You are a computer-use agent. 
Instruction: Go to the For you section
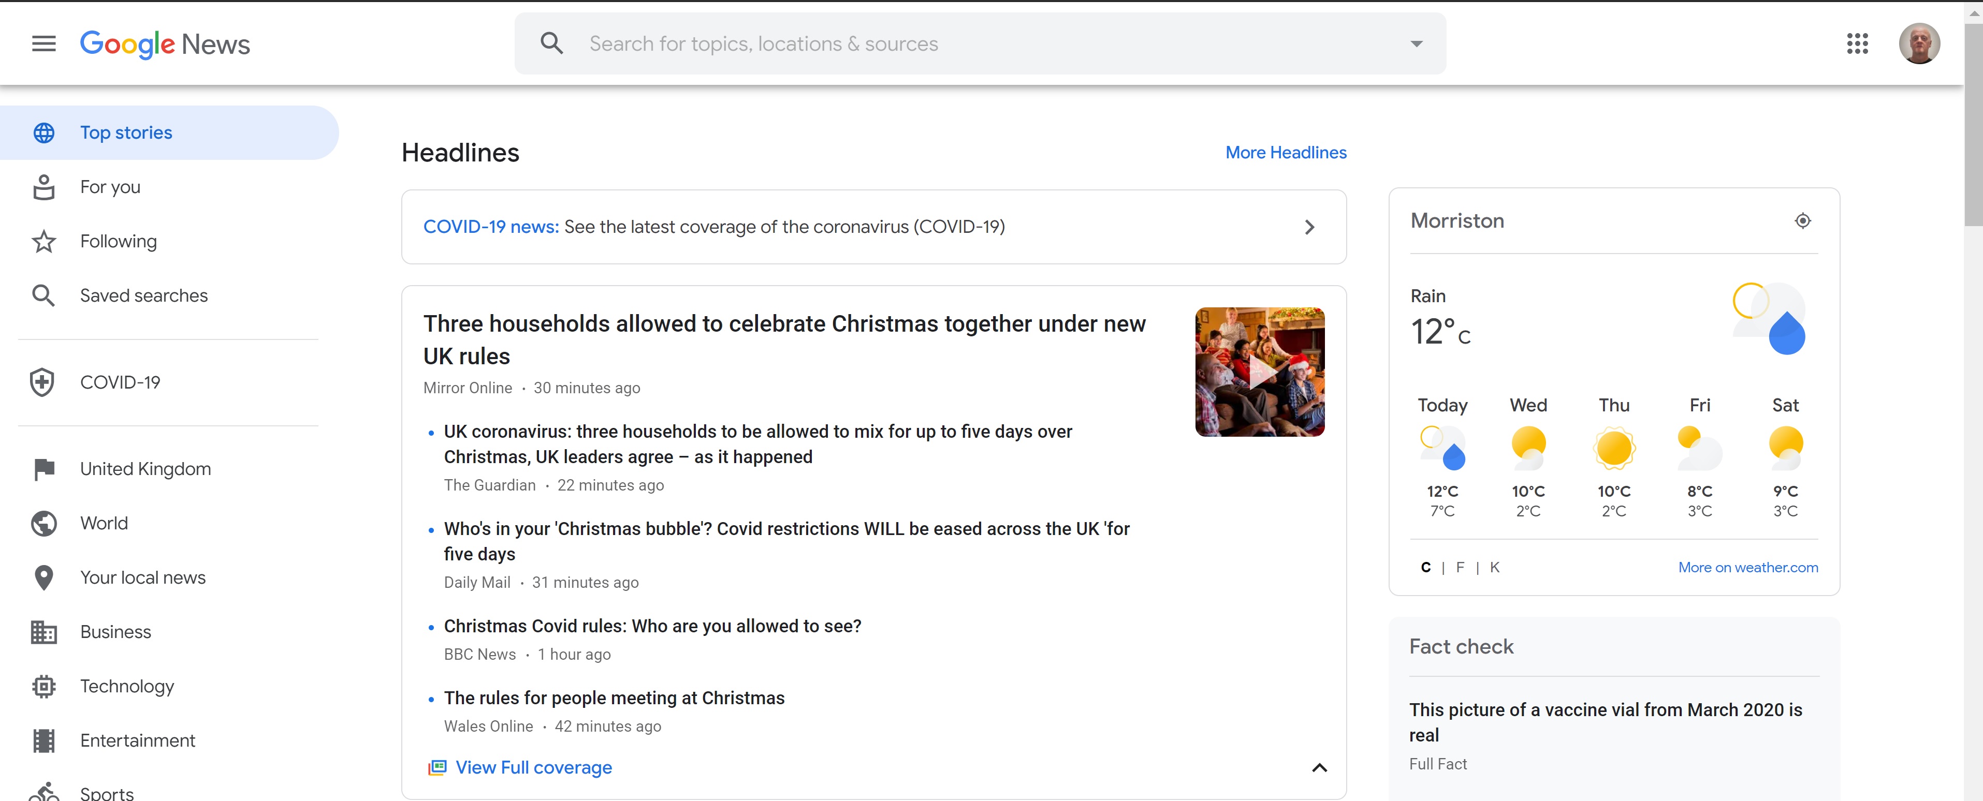[110, 187]
